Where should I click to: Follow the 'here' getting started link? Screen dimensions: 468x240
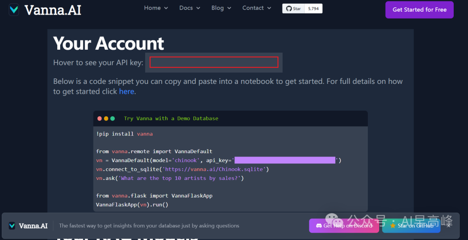(x=127, y=91)
